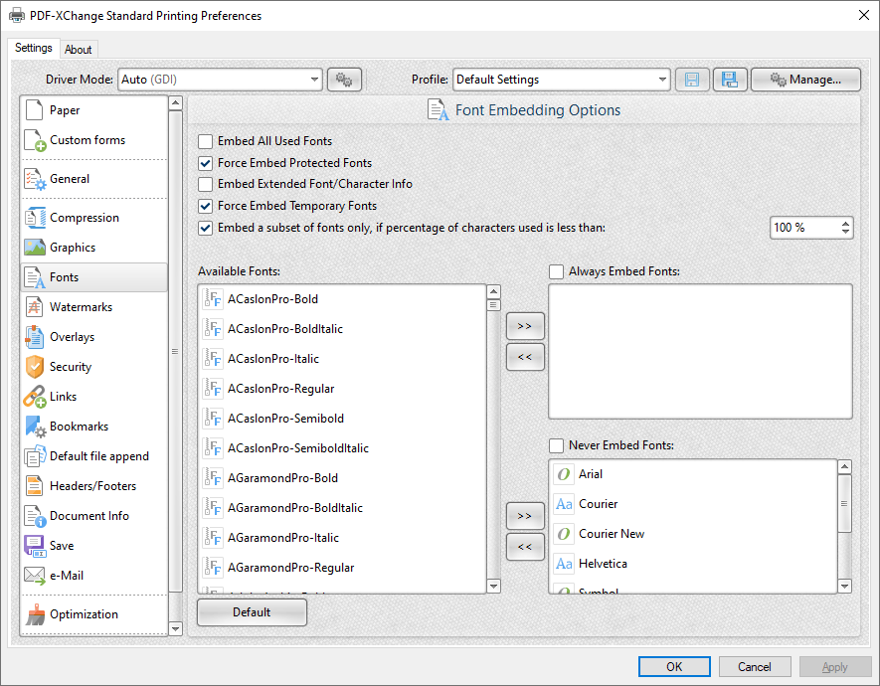Click the Manage profiles button
This screenshot has width=880, height=686.
[x=805, y=79]
